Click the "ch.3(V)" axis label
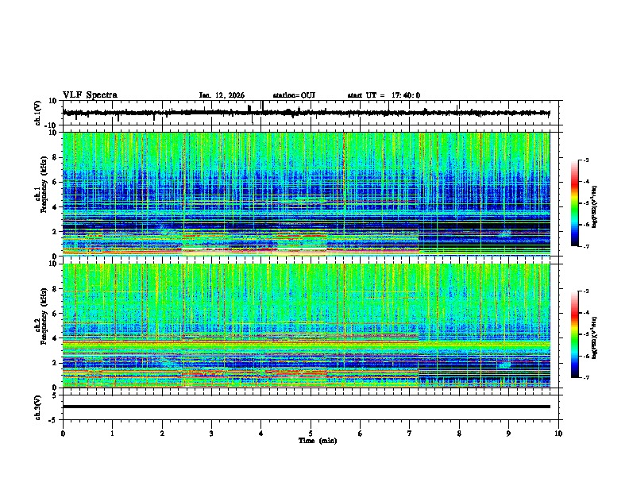 (x=38, y=407)
